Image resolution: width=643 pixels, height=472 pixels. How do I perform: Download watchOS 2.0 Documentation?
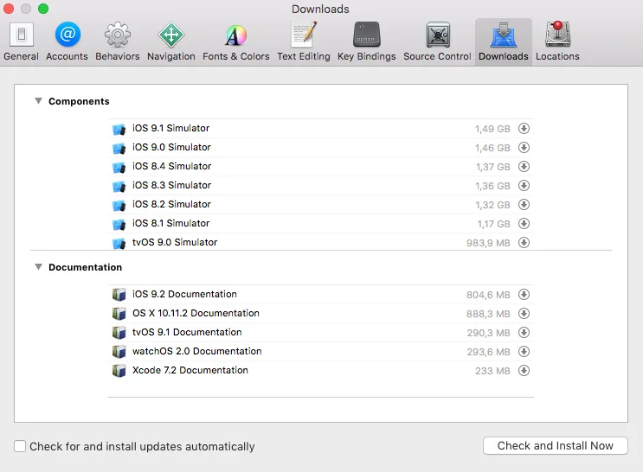[524, 352]
